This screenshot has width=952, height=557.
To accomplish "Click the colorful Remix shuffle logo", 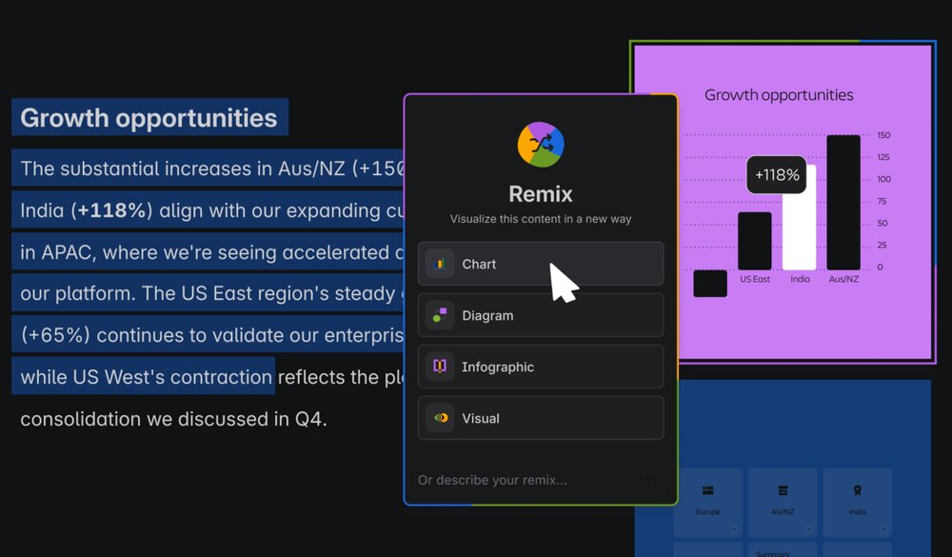I will coord(540,145).
